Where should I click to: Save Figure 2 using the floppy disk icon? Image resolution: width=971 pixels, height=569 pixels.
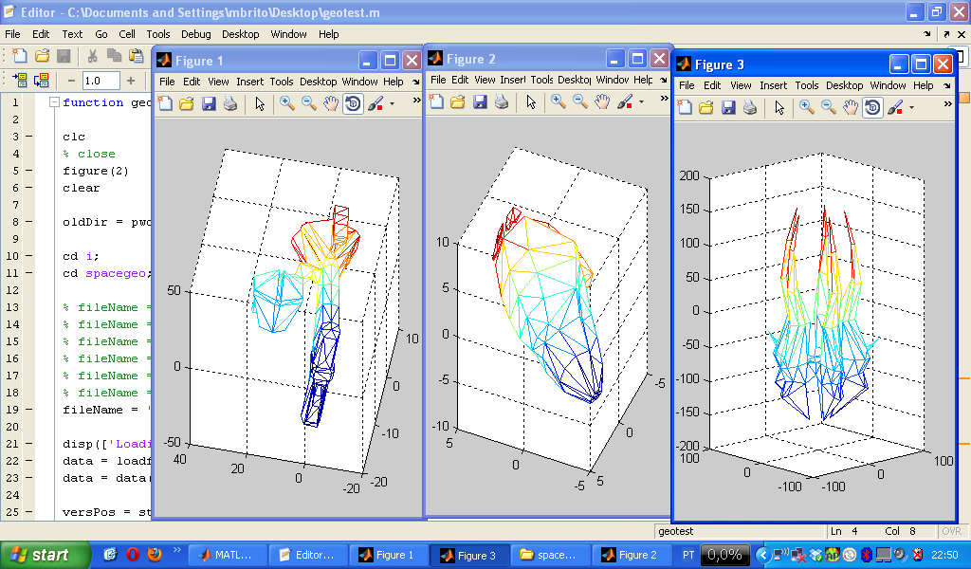481,102
